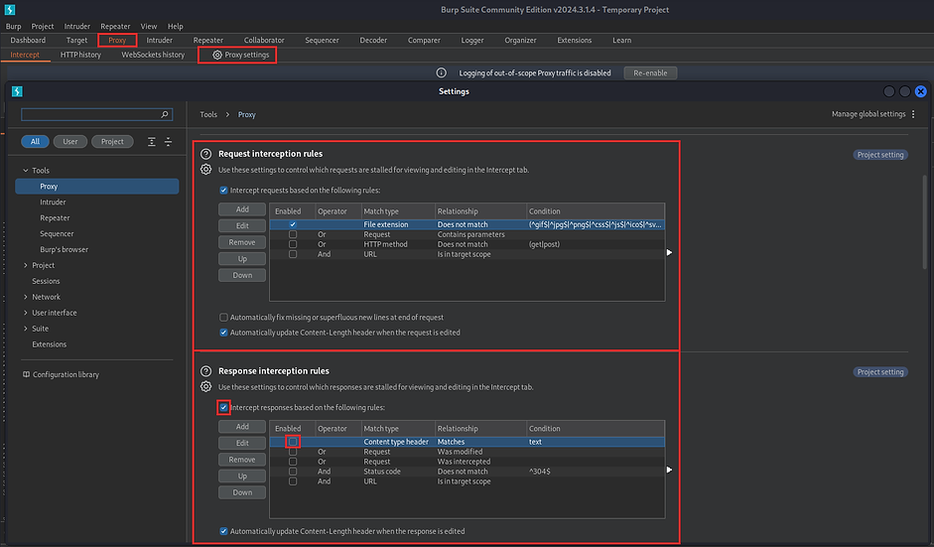The image size is (934, 547).
Task: Open the Help menu
Action: pos(175,26)
